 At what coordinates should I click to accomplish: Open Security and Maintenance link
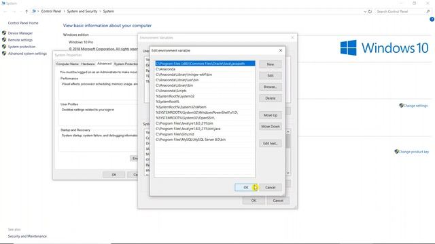tap(27, 237)
